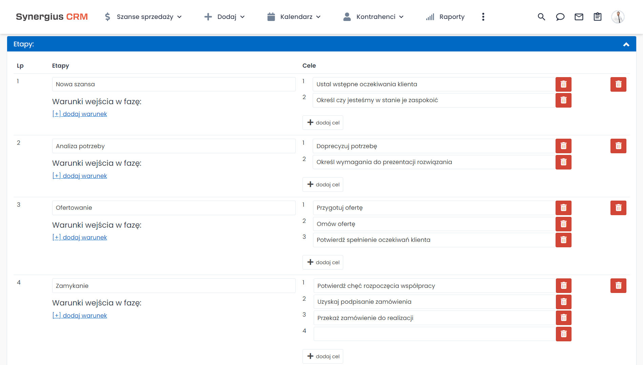This screenshot has height=365, width=643.
Task: Delete goal 'Omów ofertę' via trash icon
Action: (563, 224)
